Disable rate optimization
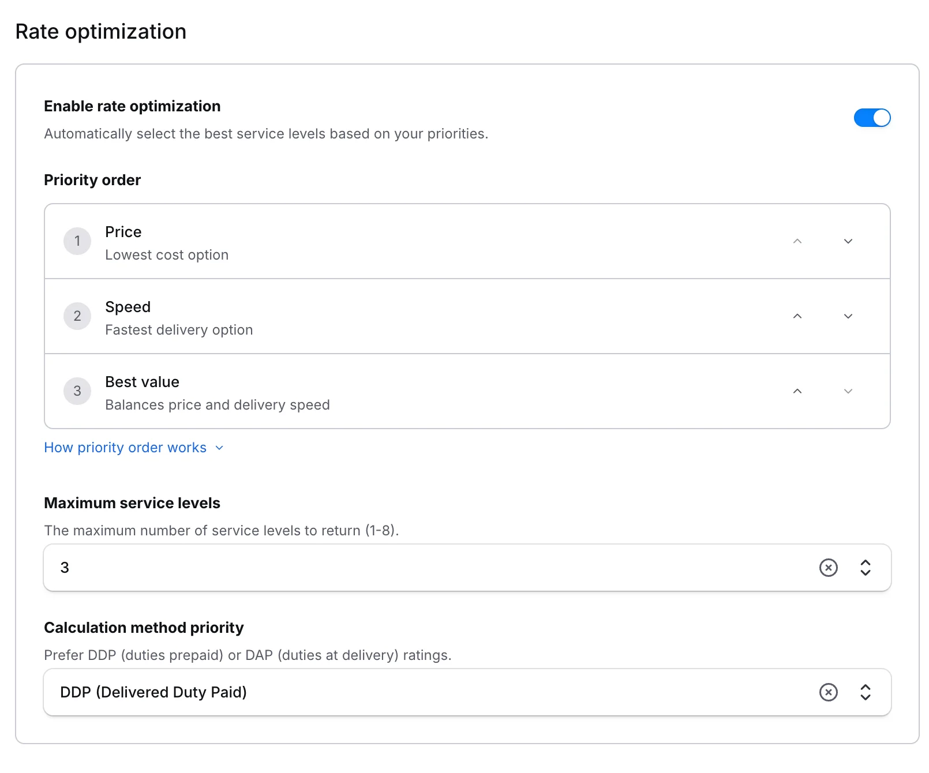Screen dimensions: 929x773 tap(872, 118)
